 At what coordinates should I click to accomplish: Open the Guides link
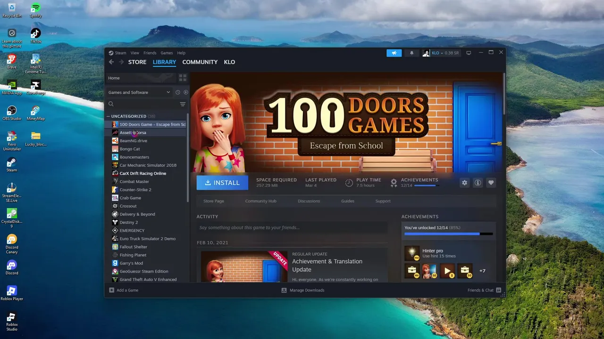348,201
